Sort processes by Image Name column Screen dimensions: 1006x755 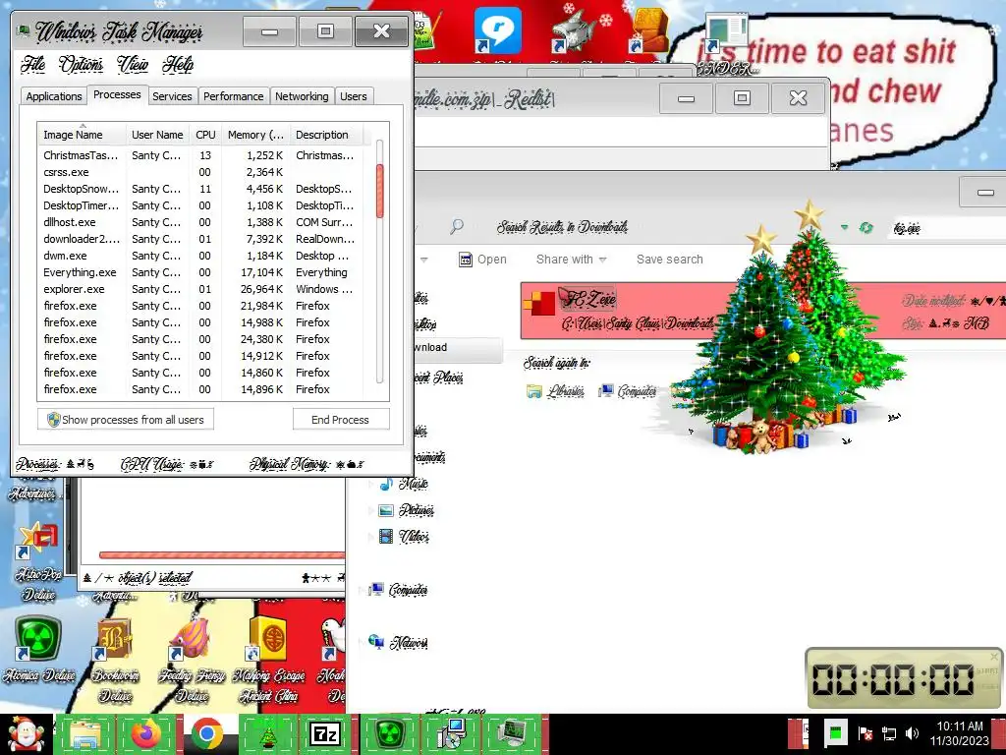pyautogui.click(x=82, y=135)
